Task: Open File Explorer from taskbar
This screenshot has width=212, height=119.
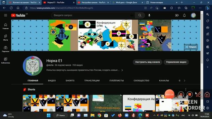Action: click(92, 115)
